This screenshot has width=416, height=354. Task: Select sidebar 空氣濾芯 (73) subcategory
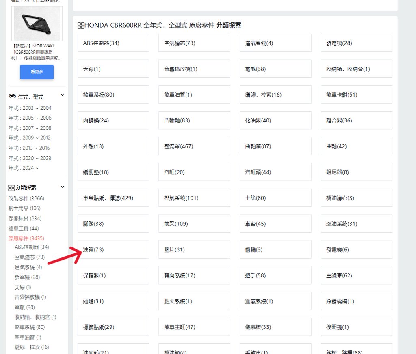29,257
